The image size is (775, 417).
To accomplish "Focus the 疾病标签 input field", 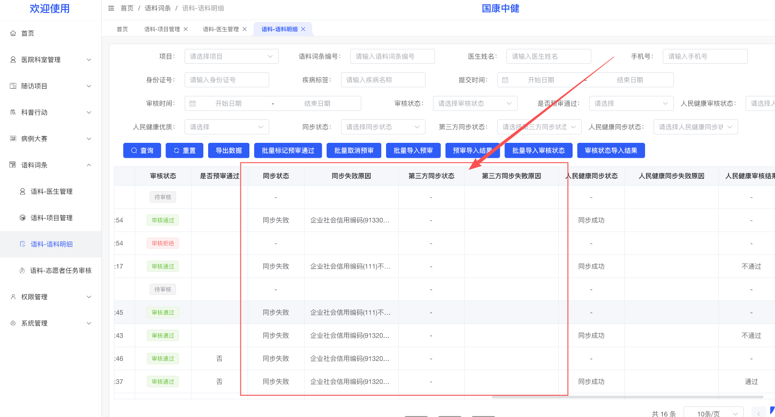I will (x=383, y=80).
